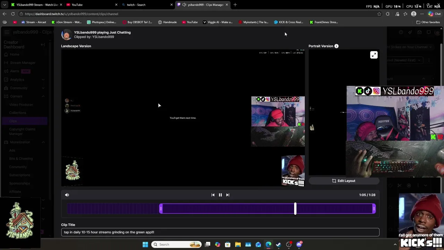This screenshot has height=250, width=444.
Task: Open the Other favorites folder
Action: pyautogui.click(x=428, y=22)
